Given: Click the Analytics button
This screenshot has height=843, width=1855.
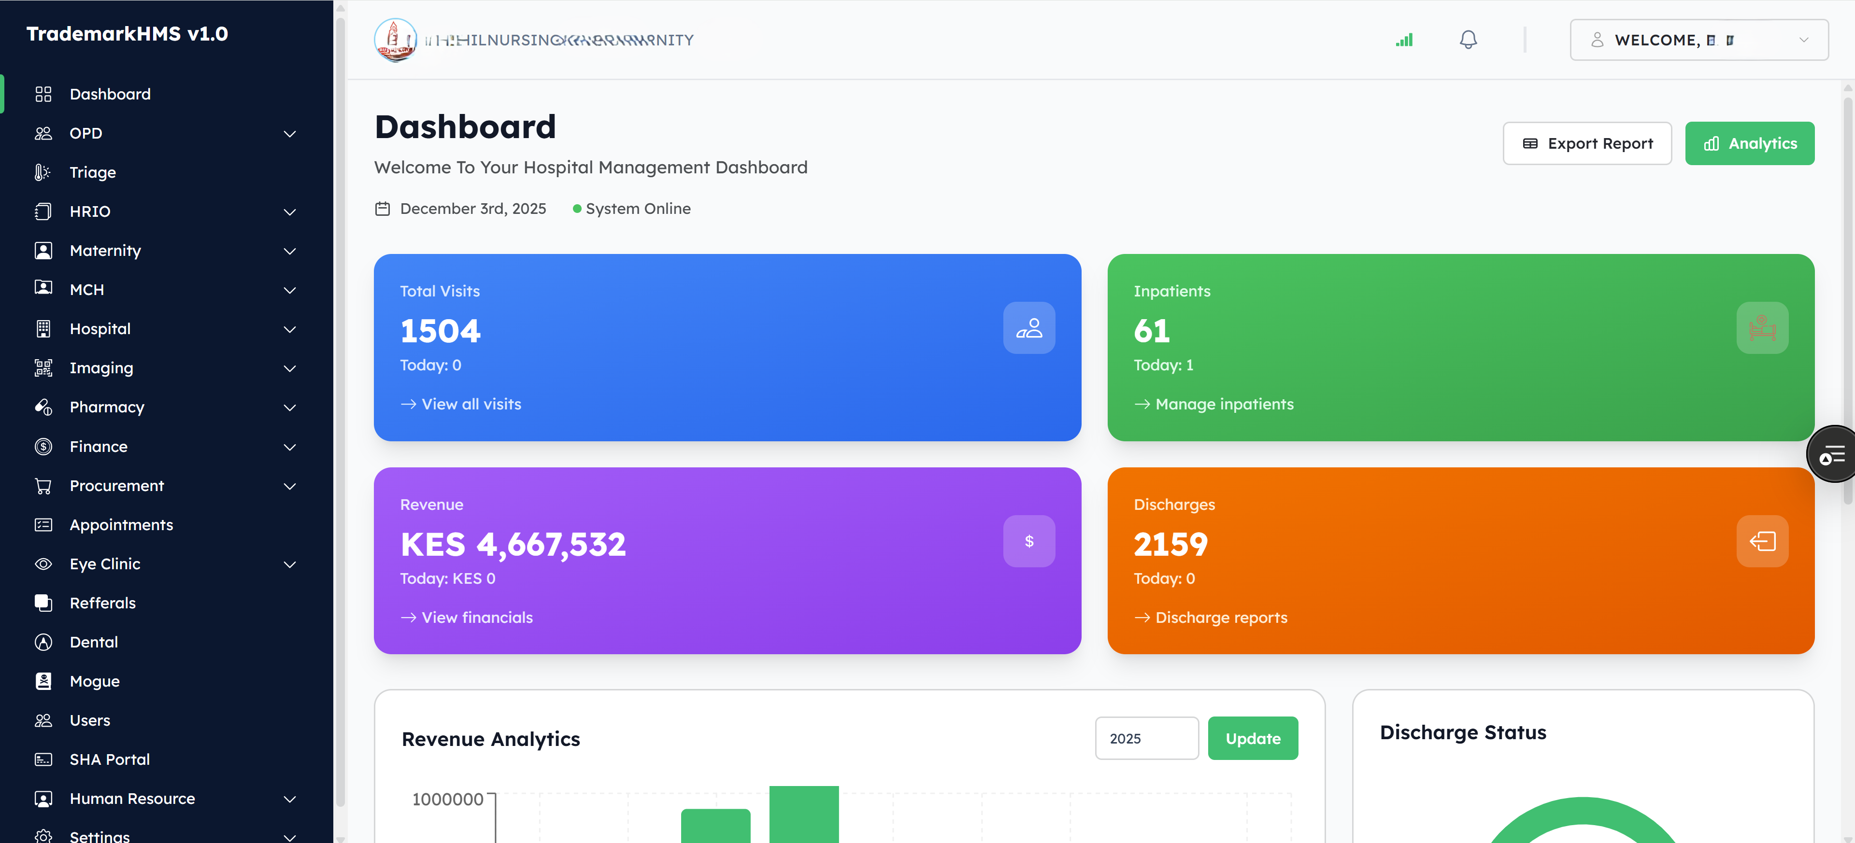Looking at the screenshot, I should click(1750, 142).
